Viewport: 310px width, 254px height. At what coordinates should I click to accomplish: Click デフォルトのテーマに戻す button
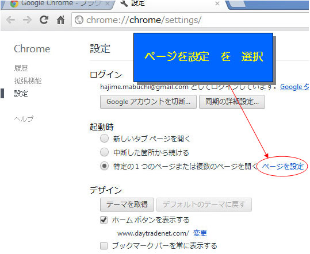click(204, 205)
